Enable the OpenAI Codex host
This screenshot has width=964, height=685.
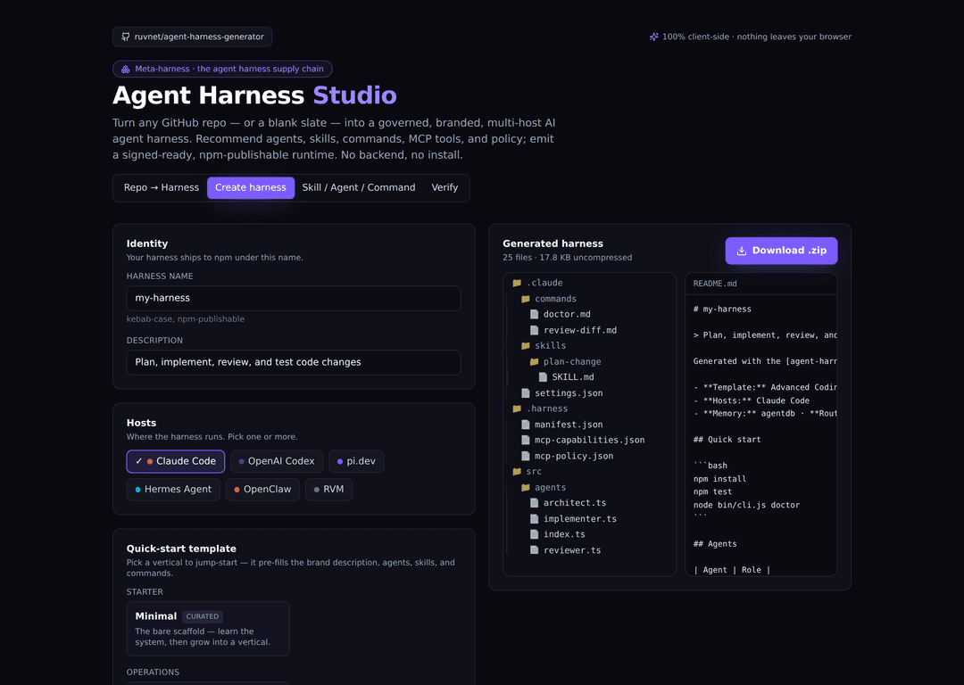[x=276, y=461]
